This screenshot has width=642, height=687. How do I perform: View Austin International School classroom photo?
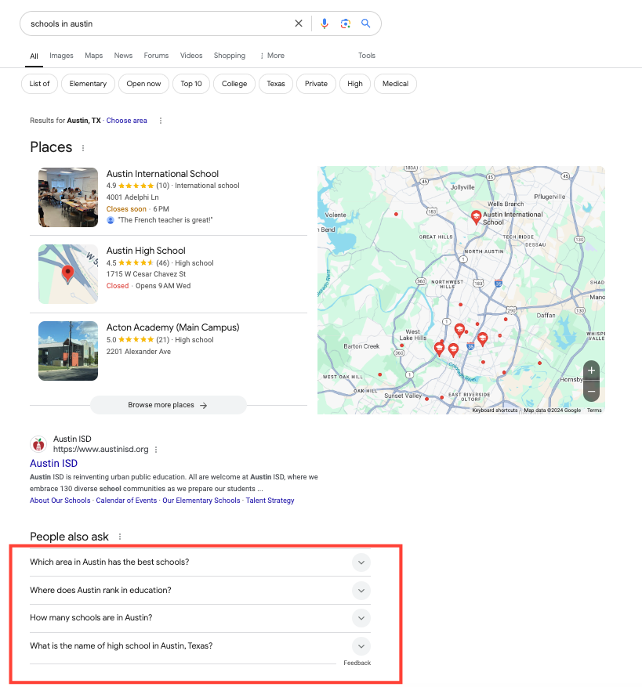click(68, 197)
